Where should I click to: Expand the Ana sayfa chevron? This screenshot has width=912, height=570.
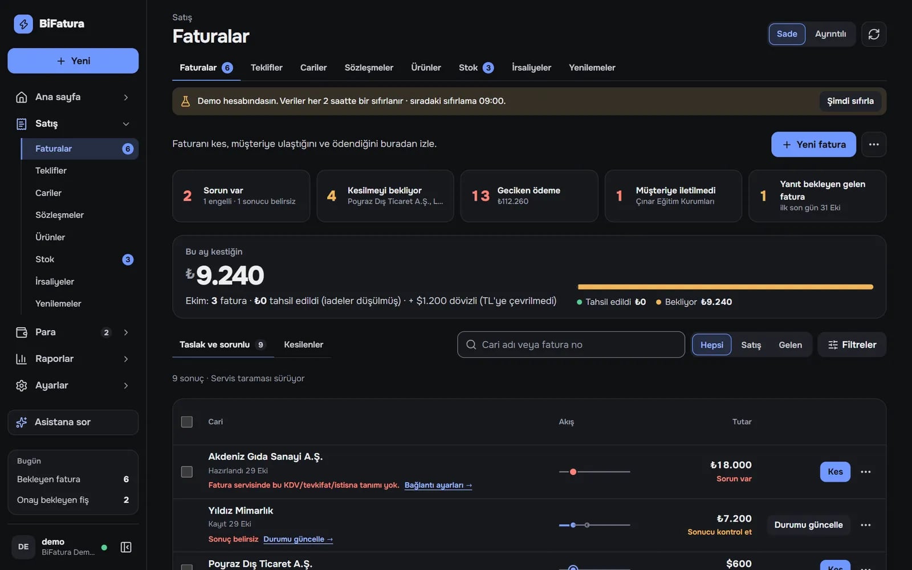click(126, 97)
